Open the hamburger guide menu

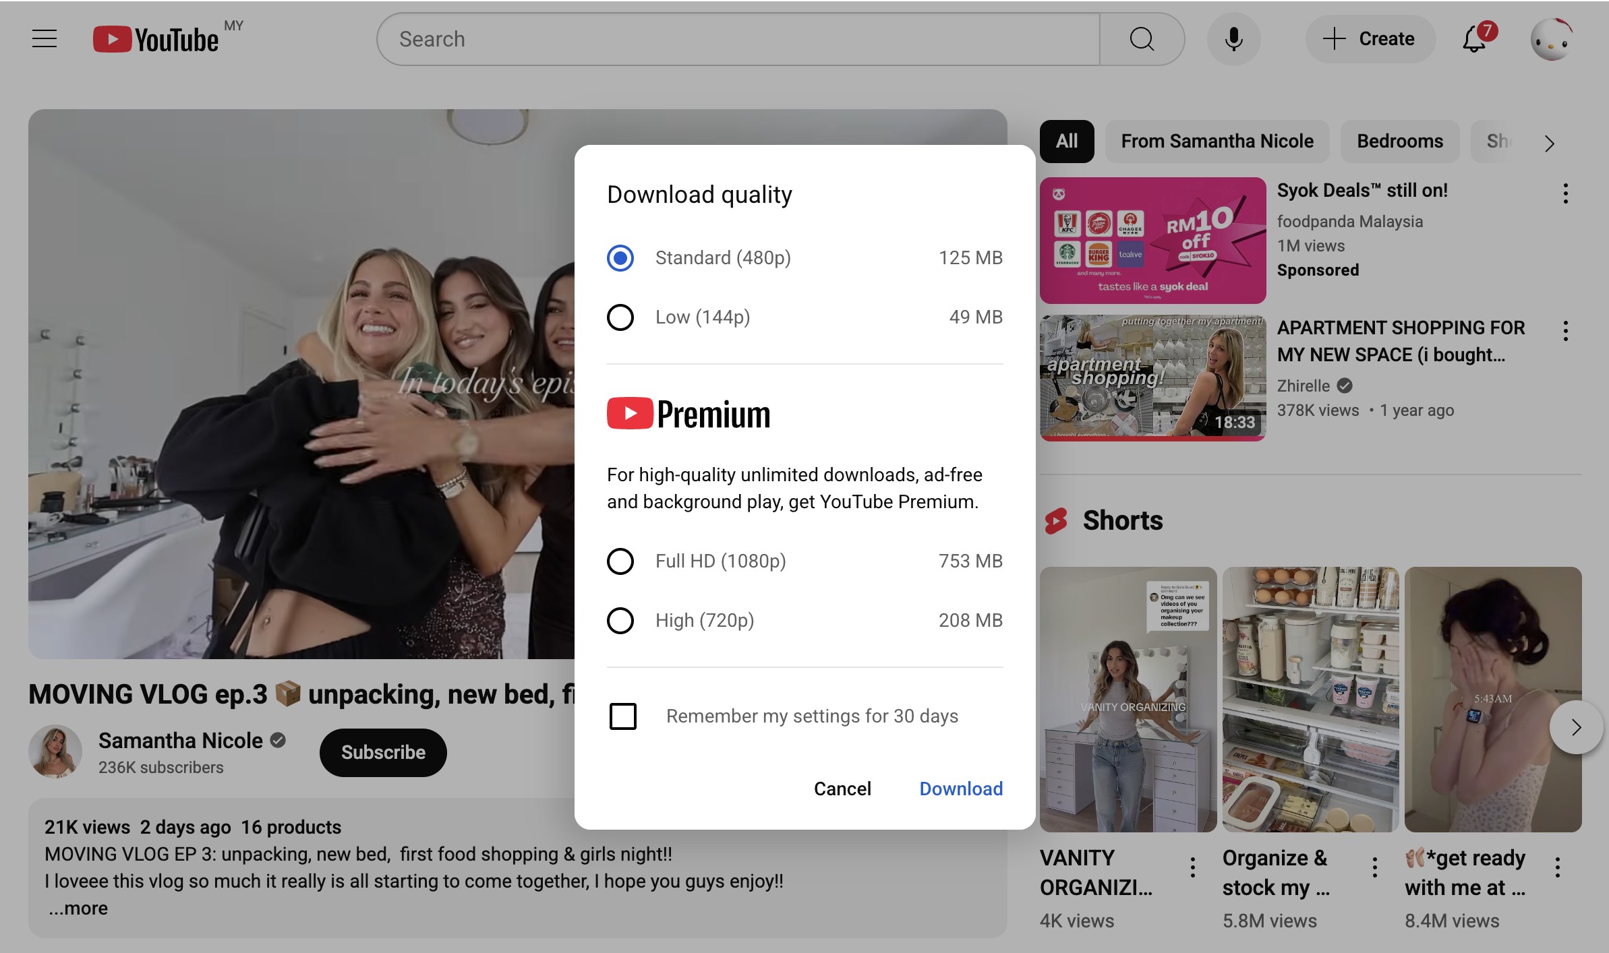pyautogui.click(x=45, y=39)
